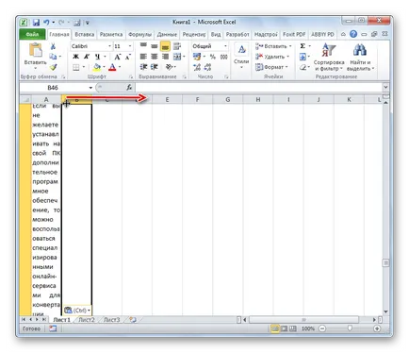This screenshot has width=409, height=353.
Task: Switch to Normal view in status bar
Action: point(274,328)
